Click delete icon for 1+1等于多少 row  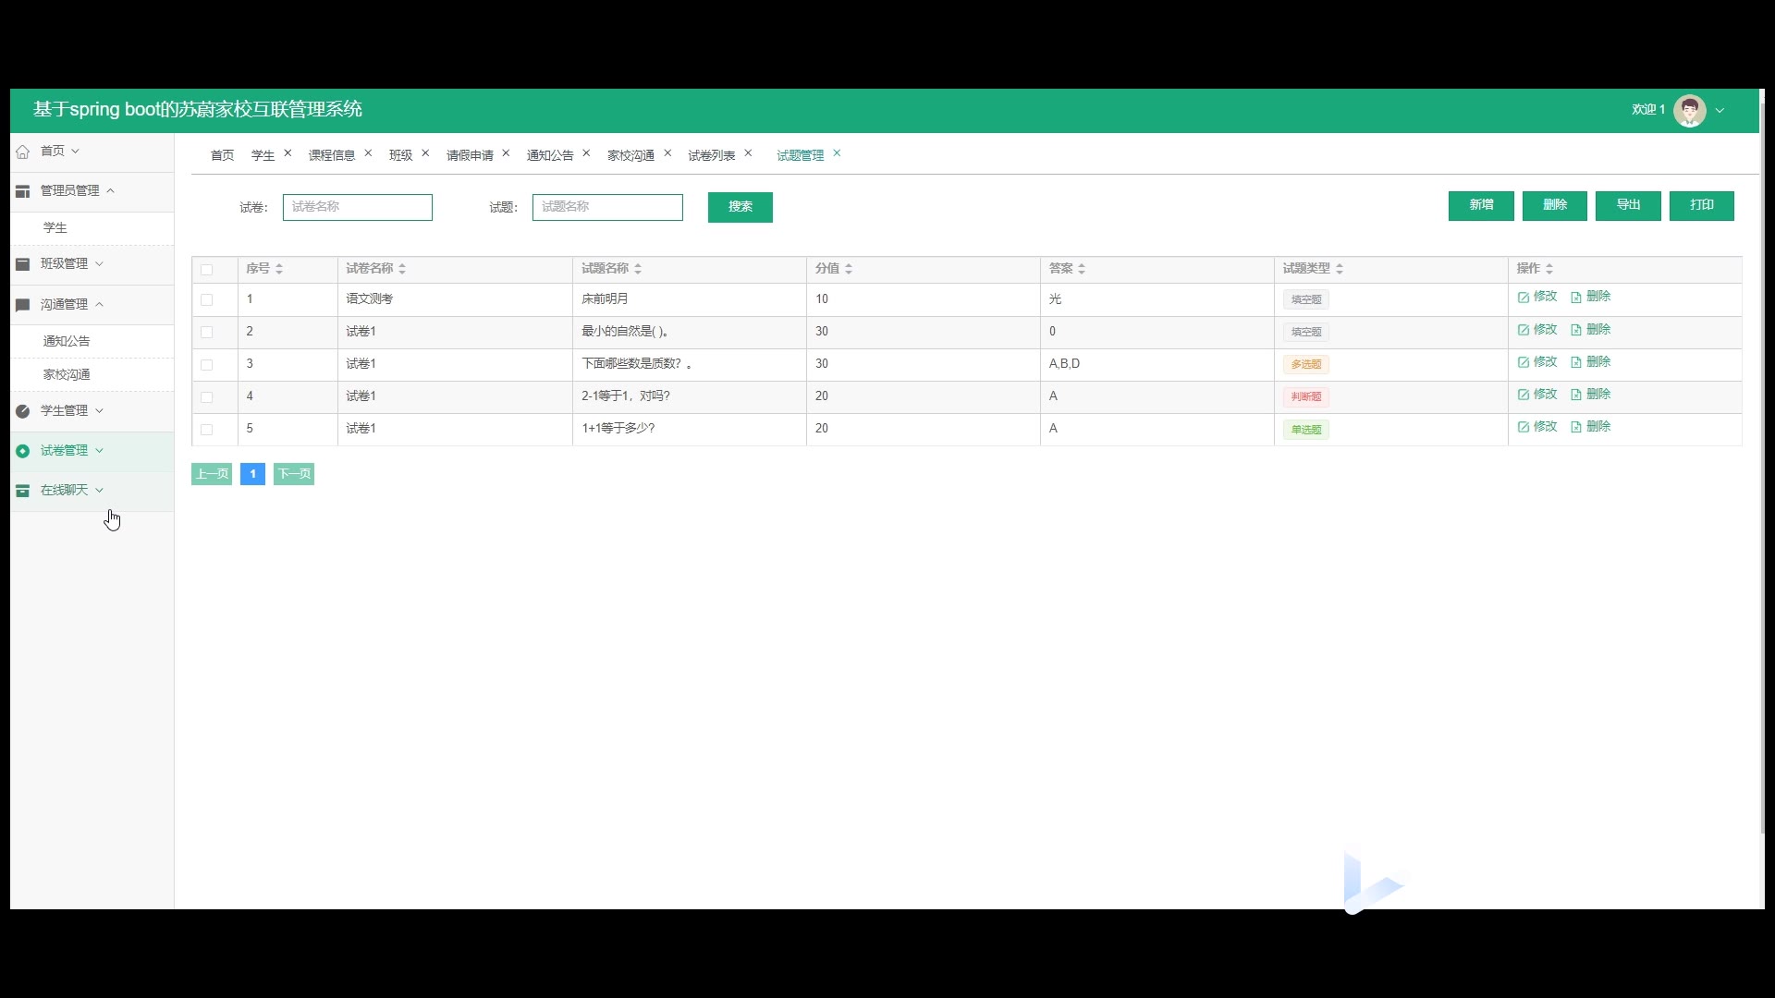pos(1576,427)
